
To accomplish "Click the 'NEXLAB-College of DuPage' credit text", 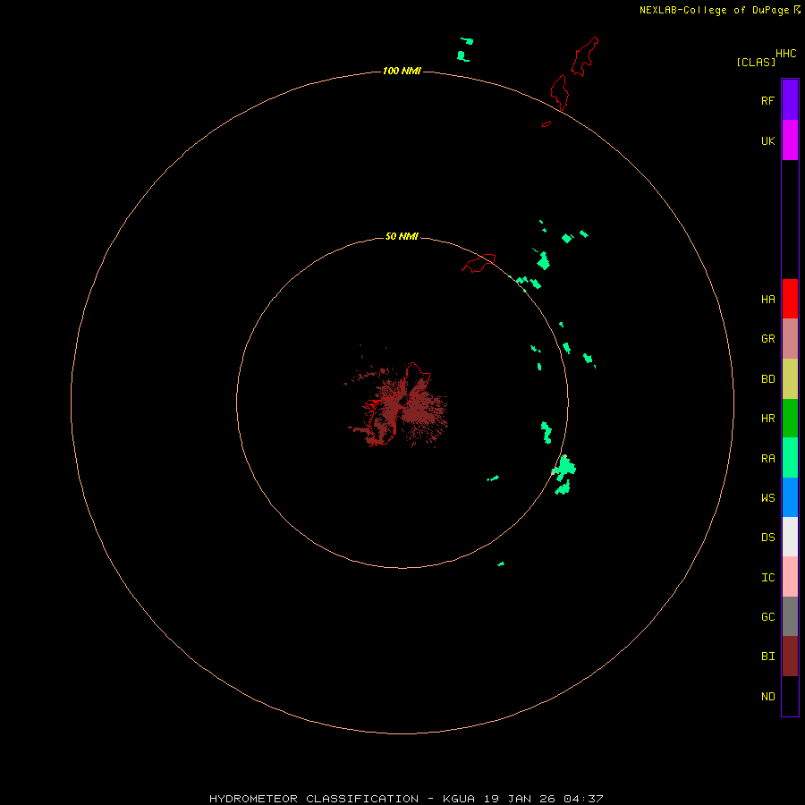I will 714,10.
